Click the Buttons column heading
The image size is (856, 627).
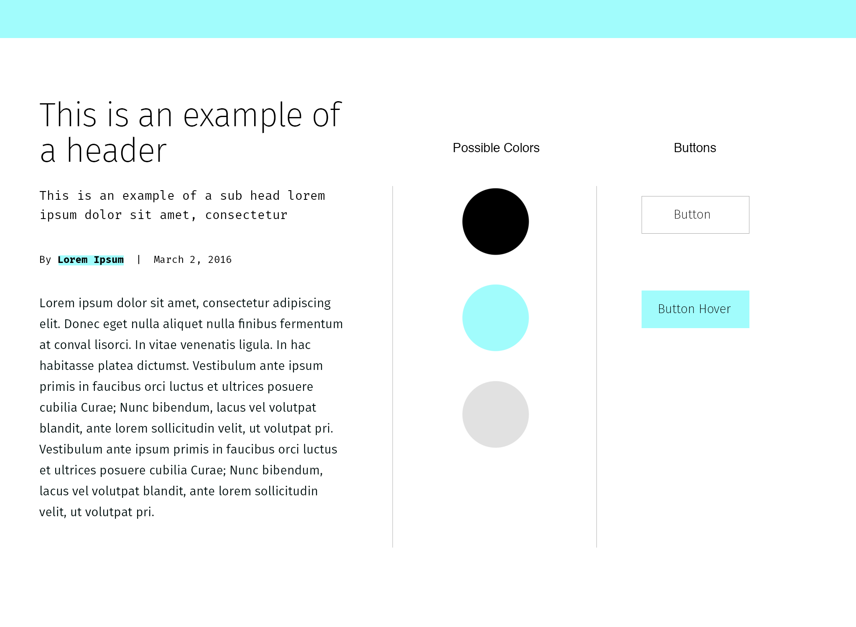(x=695, y=148)
